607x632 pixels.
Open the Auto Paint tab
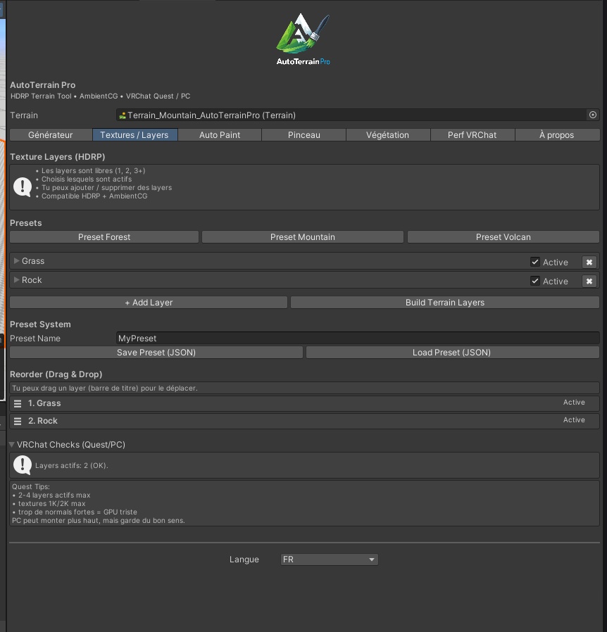coord(220,135)
